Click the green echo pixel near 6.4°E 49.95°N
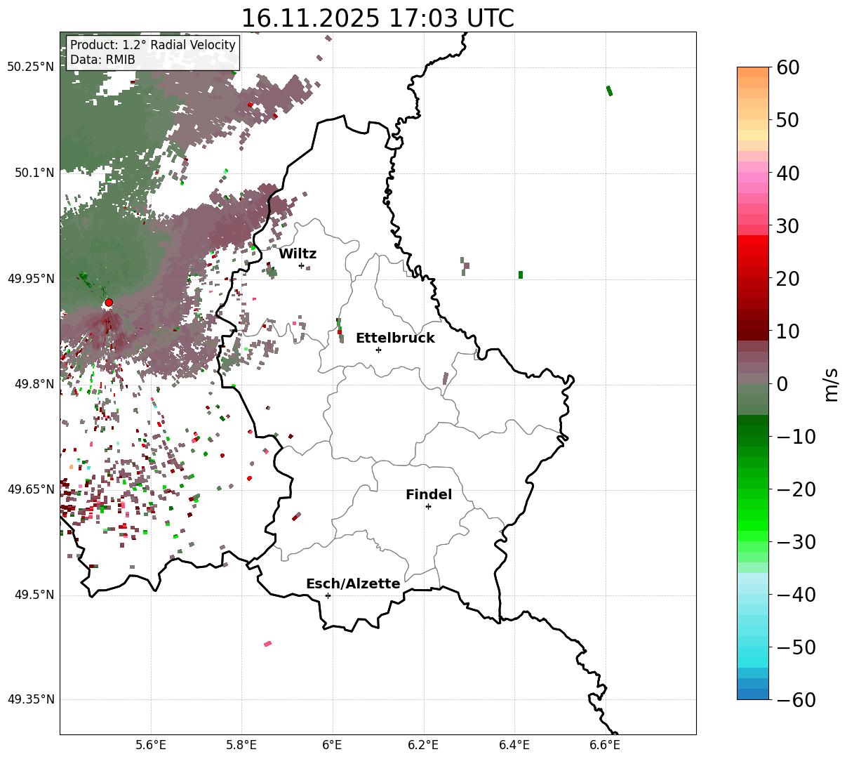 coord(520,275)
